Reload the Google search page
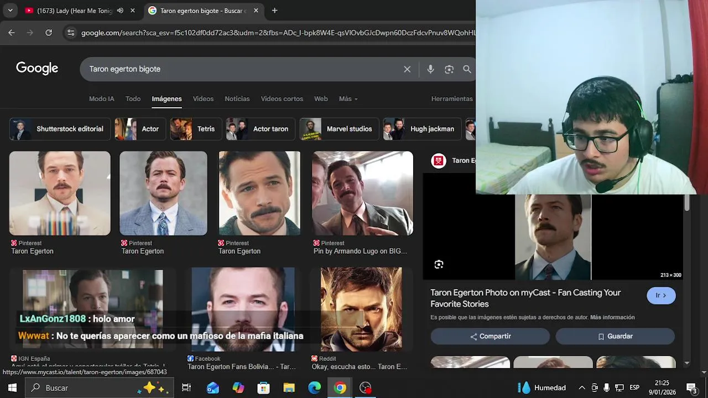This screenshot has height=398, width=708. [x=49, y=33]
